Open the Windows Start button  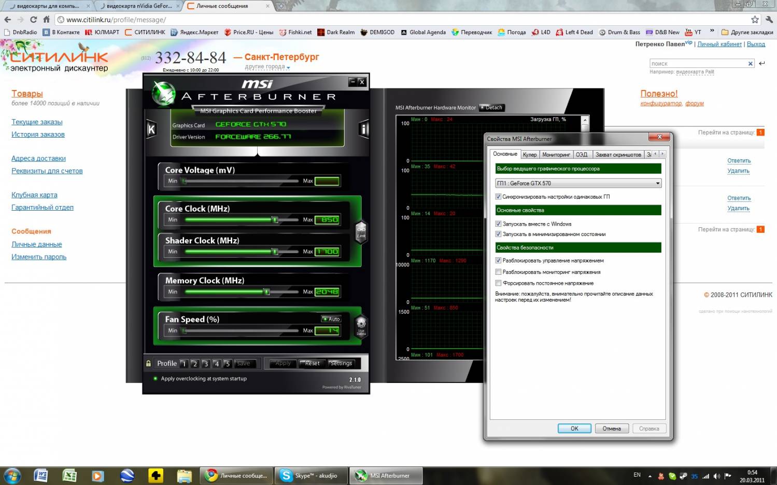(x=12, y=476)
